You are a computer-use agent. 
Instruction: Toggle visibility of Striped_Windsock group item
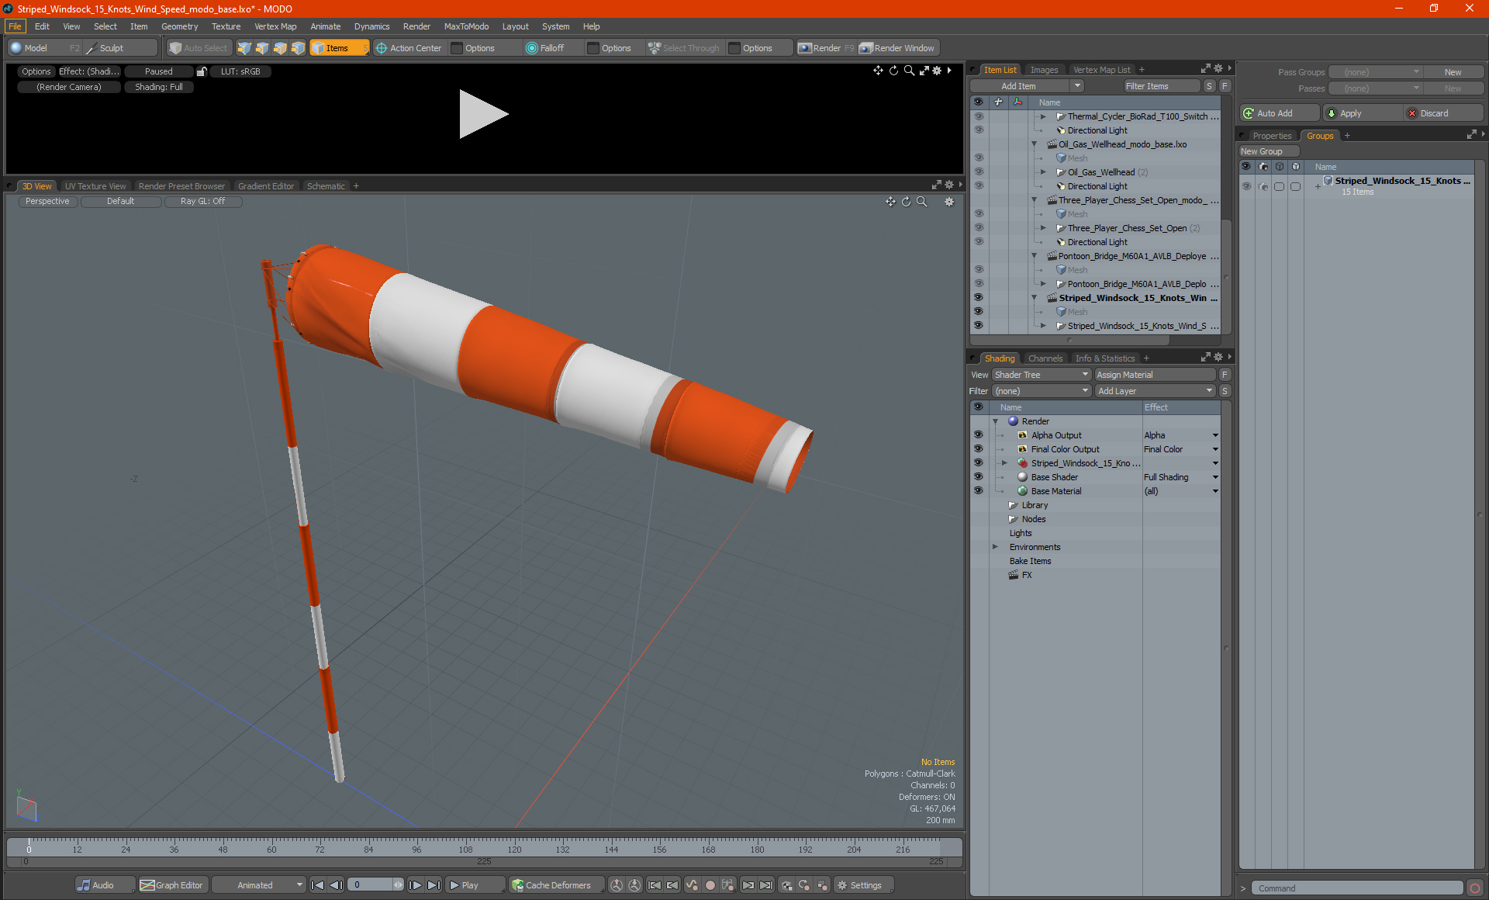[x=1246, y=186]
